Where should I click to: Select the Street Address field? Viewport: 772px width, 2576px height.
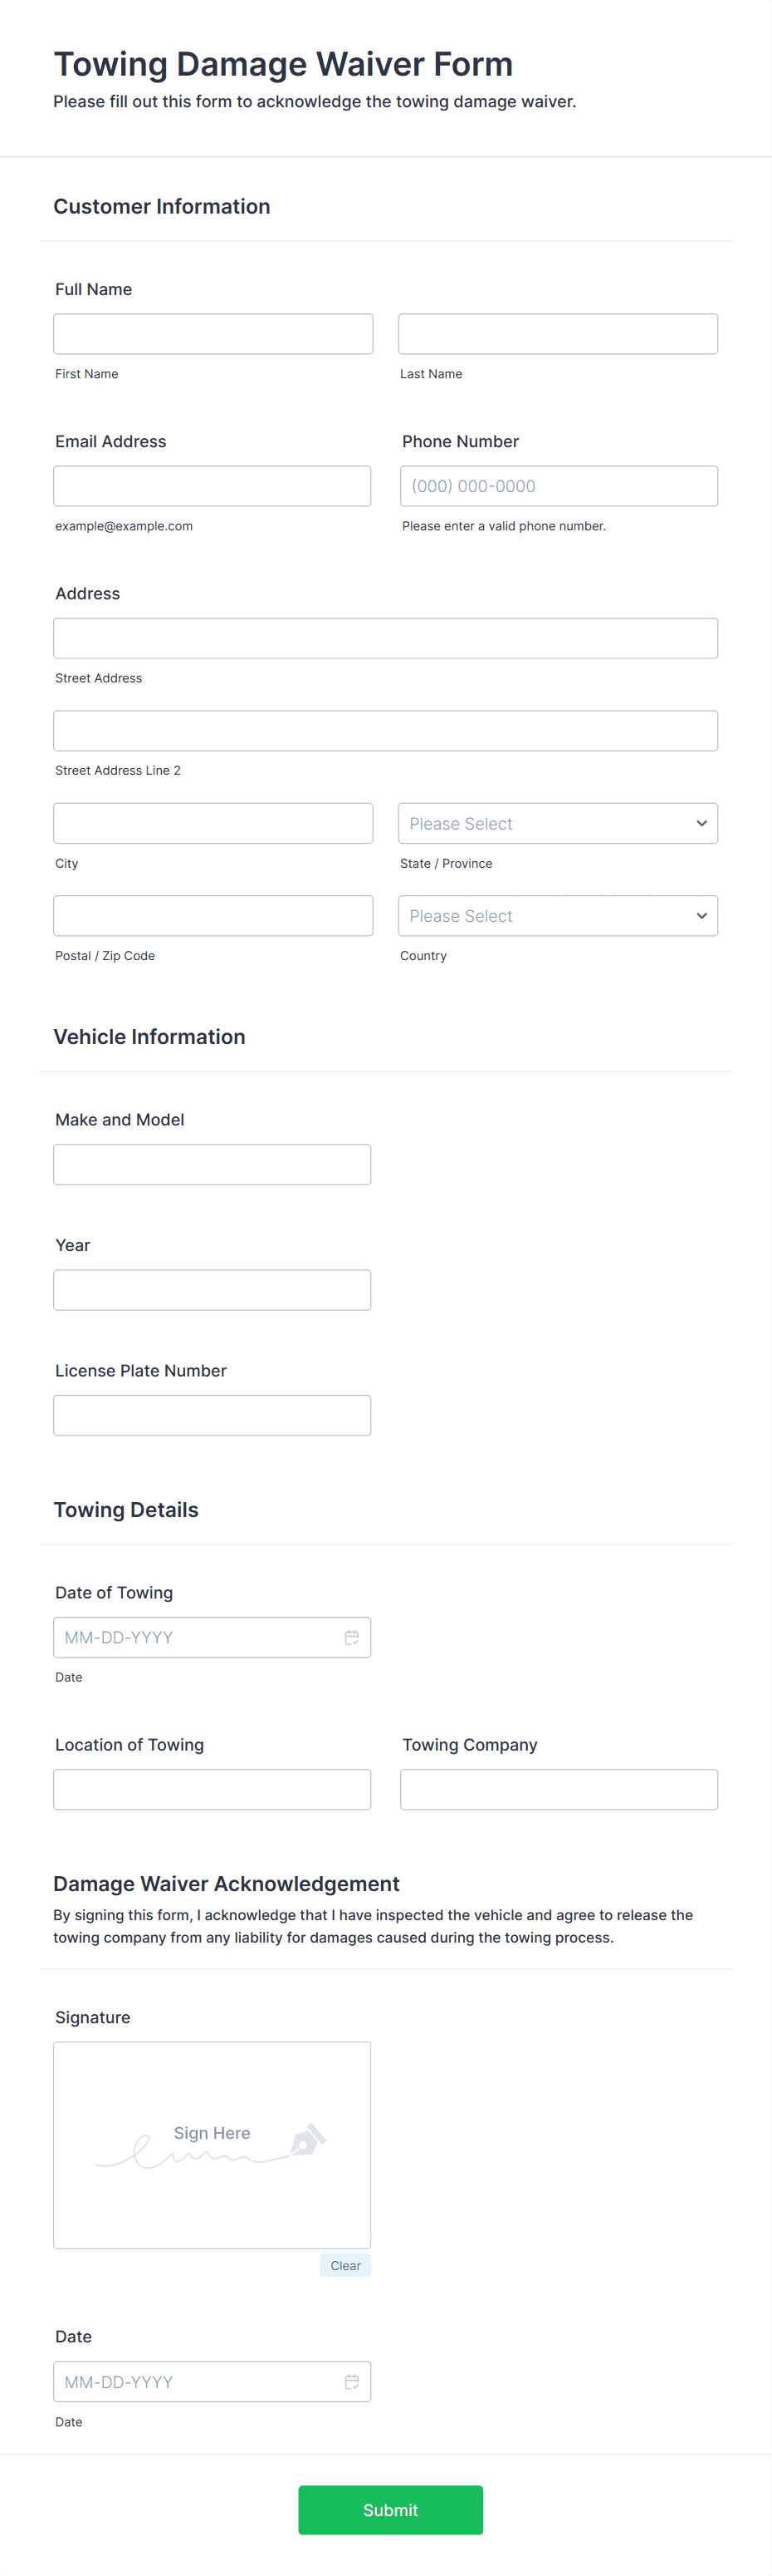coord(385,637)
